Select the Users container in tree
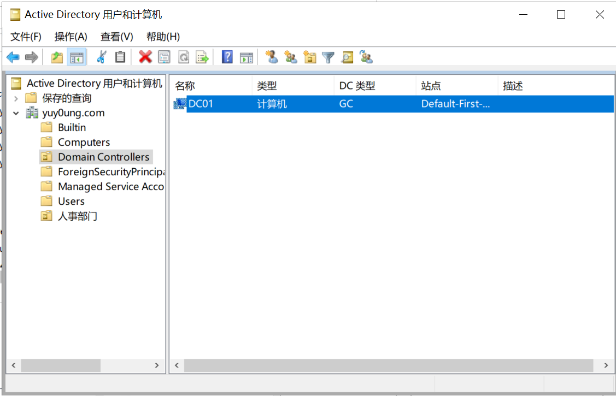The height and width of the screenshot is (396, 616). coord(71,202)
